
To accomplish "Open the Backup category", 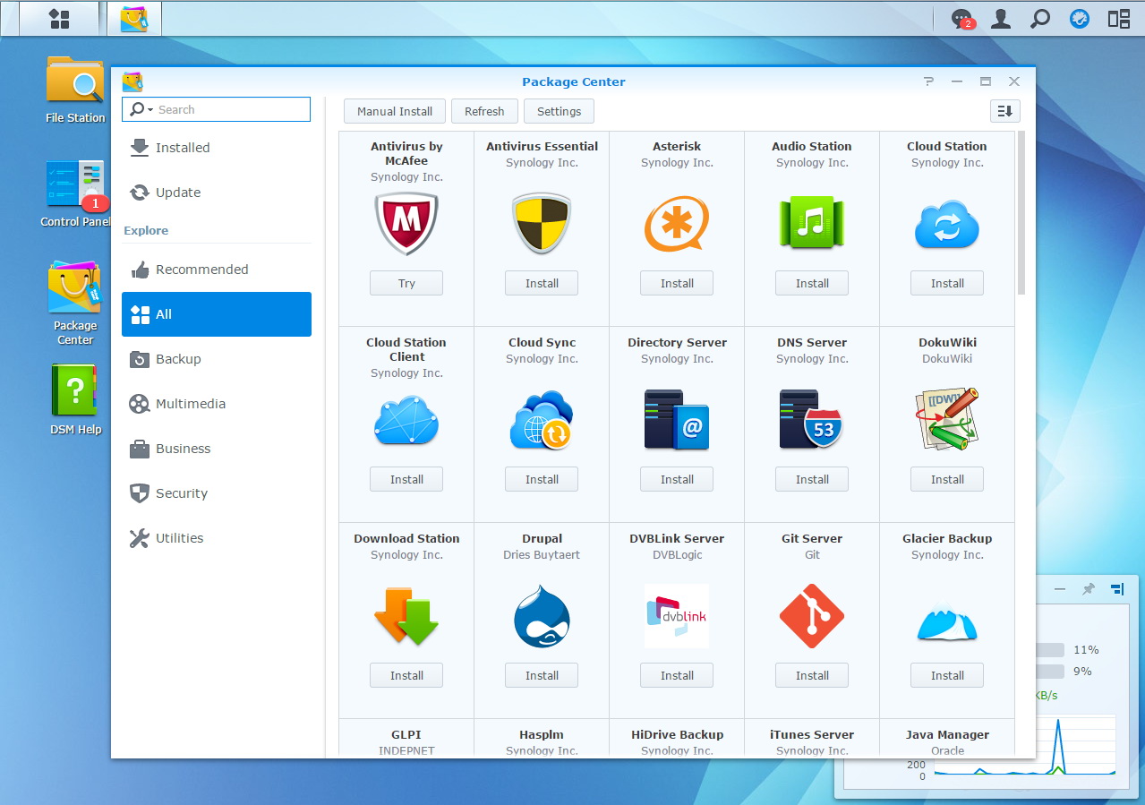I will pyautogui.click(x=217, y=359).
